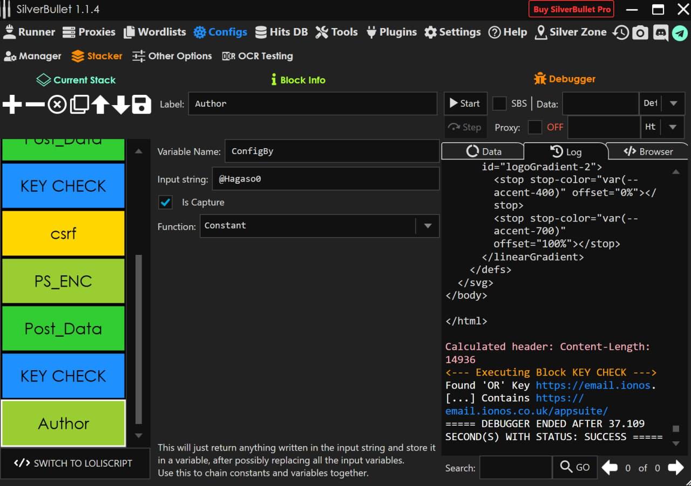
Task: Uncheck the Is Capture checkbox
Action: pyautogui.click(x=165, y=203)
